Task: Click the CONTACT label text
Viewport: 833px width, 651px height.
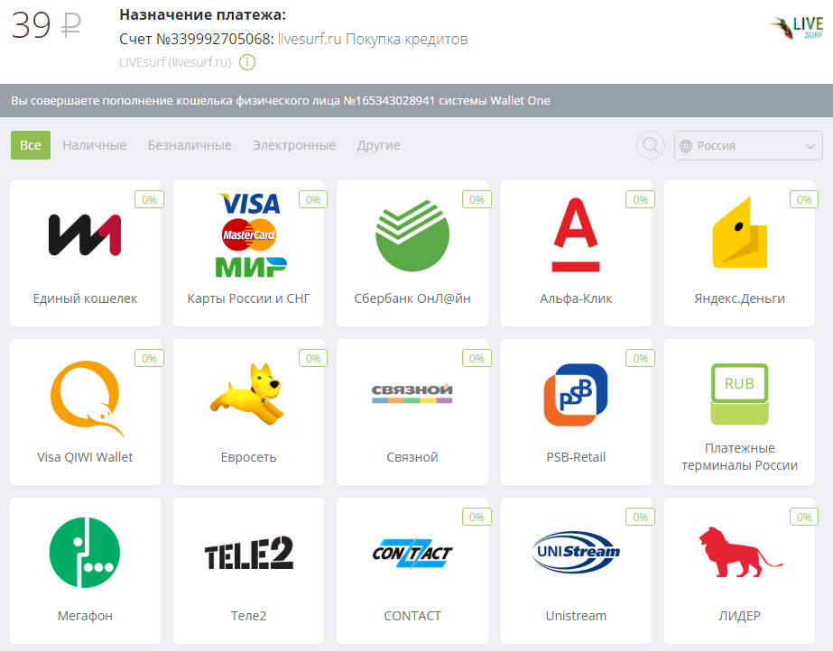Action: point(412,616)
